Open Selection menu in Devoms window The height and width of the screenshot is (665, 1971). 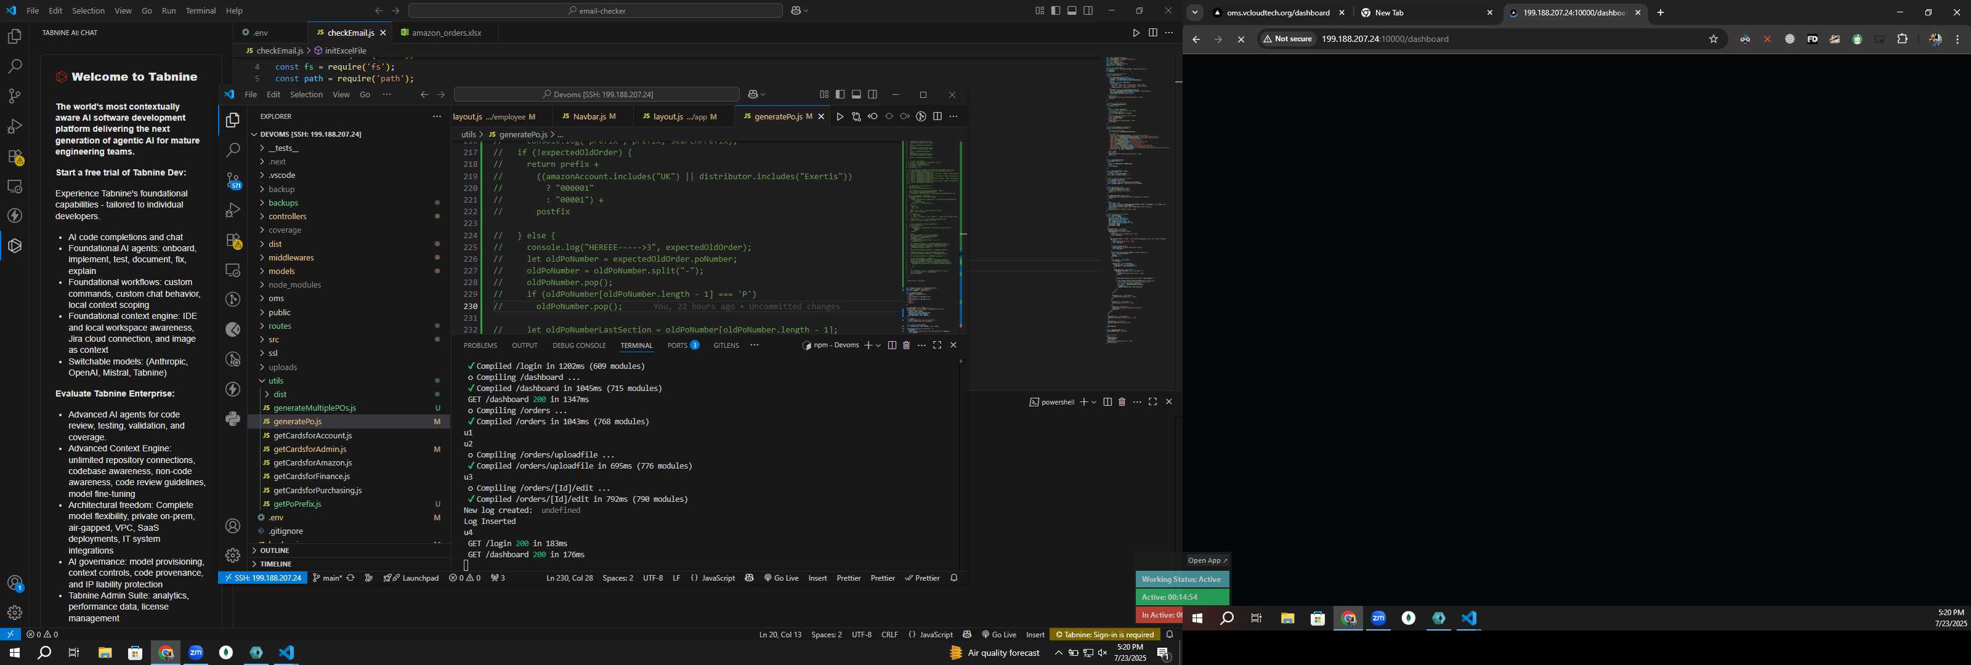coord(306,95)
